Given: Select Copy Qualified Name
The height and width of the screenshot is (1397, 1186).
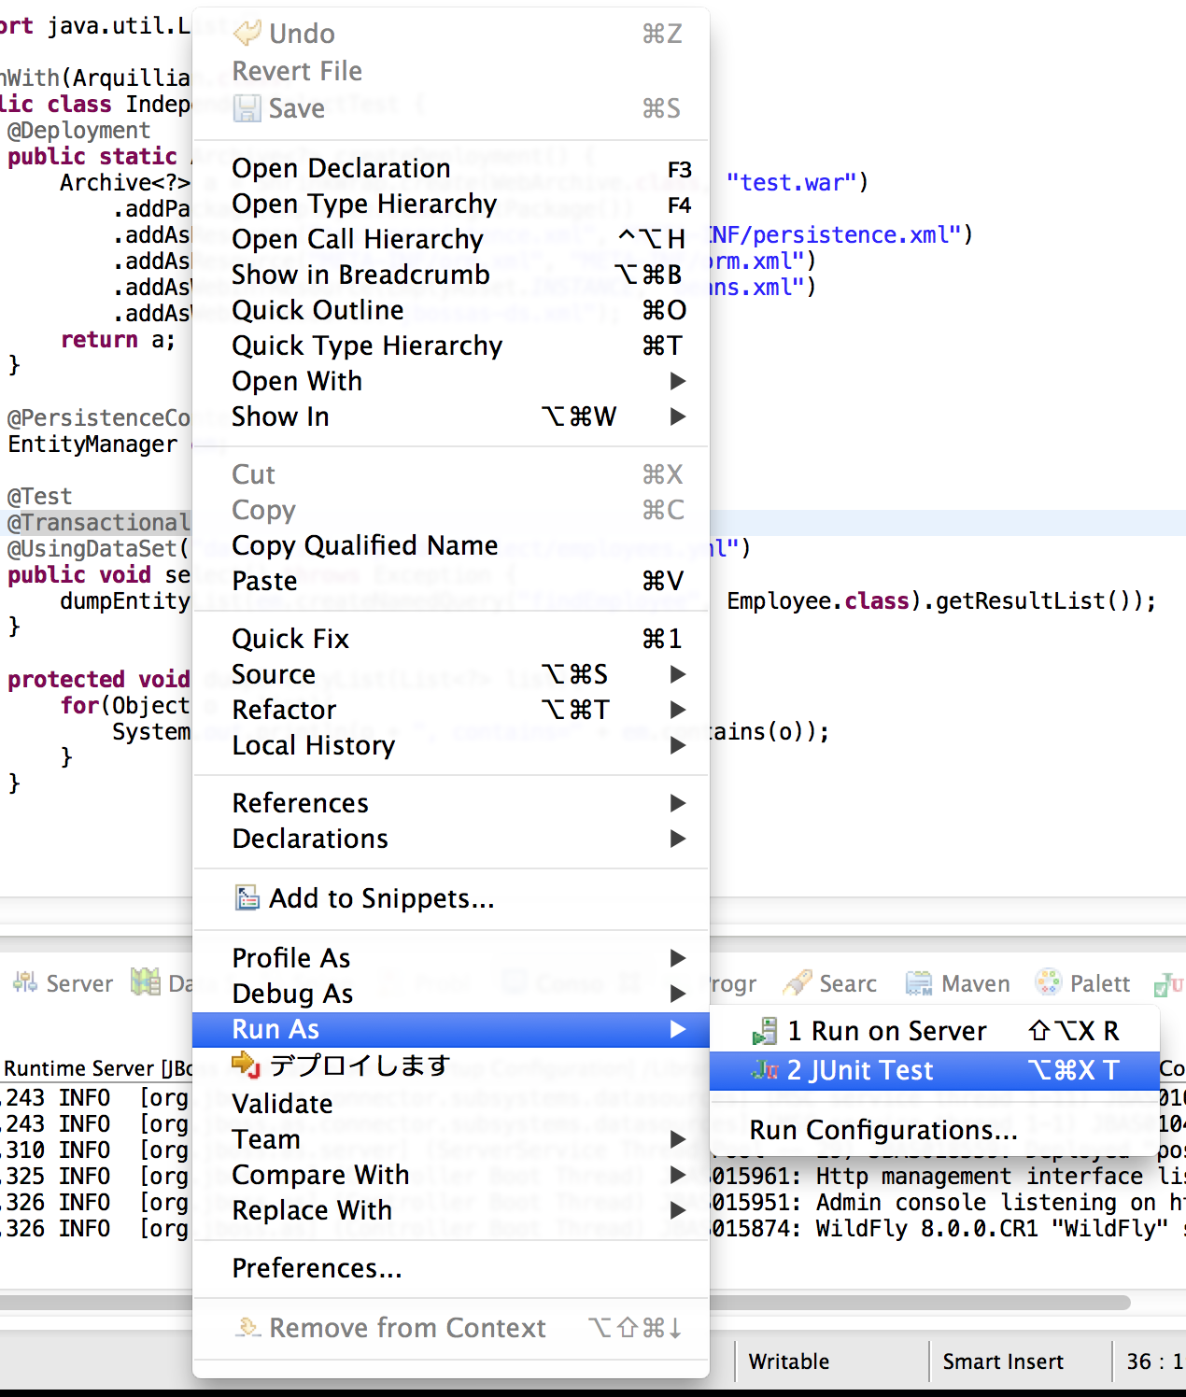Looking at the screenshot, I should 364,545.
